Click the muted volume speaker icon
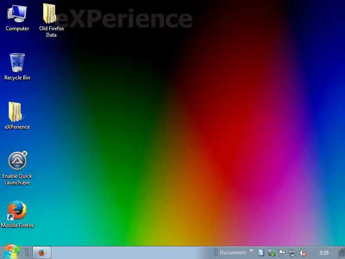 [x=303, y=253]
